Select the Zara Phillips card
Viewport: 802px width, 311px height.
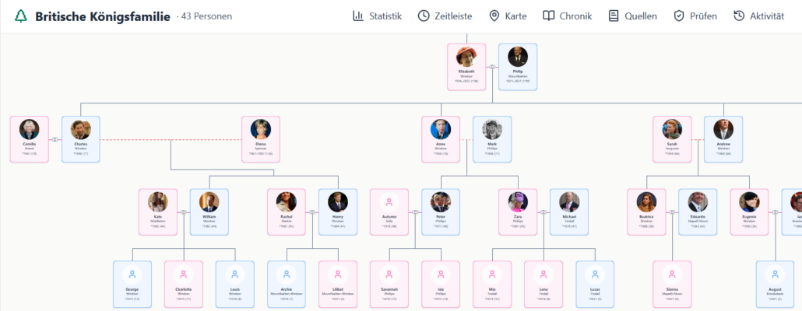pyautogui.click(x=518, y=212)
